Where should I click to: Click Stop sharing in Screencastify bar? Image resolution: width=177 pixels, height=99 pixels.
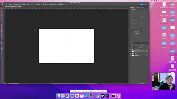coord(100,91)
